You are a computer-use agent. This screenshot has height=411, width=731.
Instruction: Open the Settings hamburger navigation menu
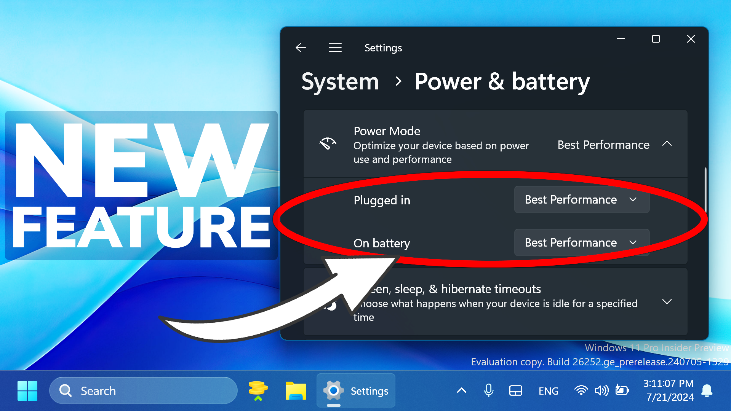[335, 48]
